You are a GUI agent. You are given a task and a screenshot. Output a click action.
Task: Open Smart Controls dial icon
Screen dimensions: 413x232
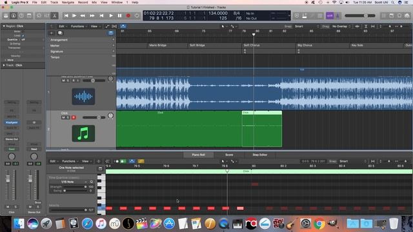(x=39, y=15)
